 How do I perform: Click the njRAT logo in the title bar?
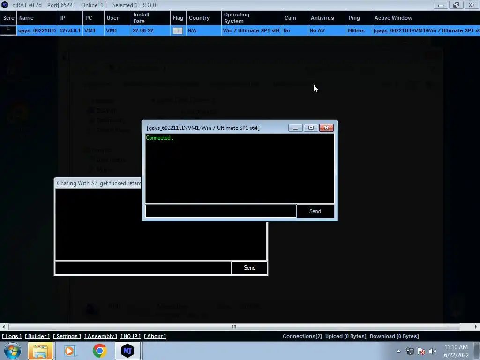(5, 5)
